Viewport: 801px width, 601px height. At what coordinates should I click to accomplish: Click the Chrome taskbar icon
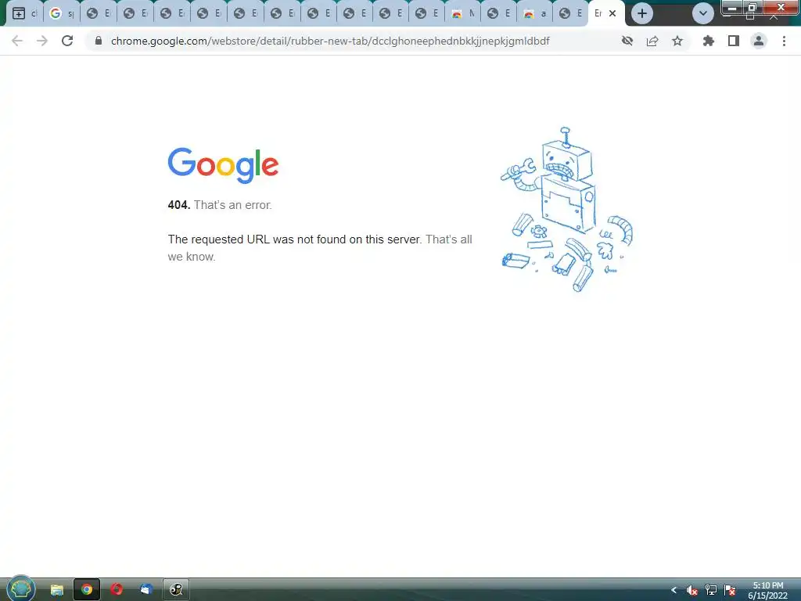tap(87, 590)
